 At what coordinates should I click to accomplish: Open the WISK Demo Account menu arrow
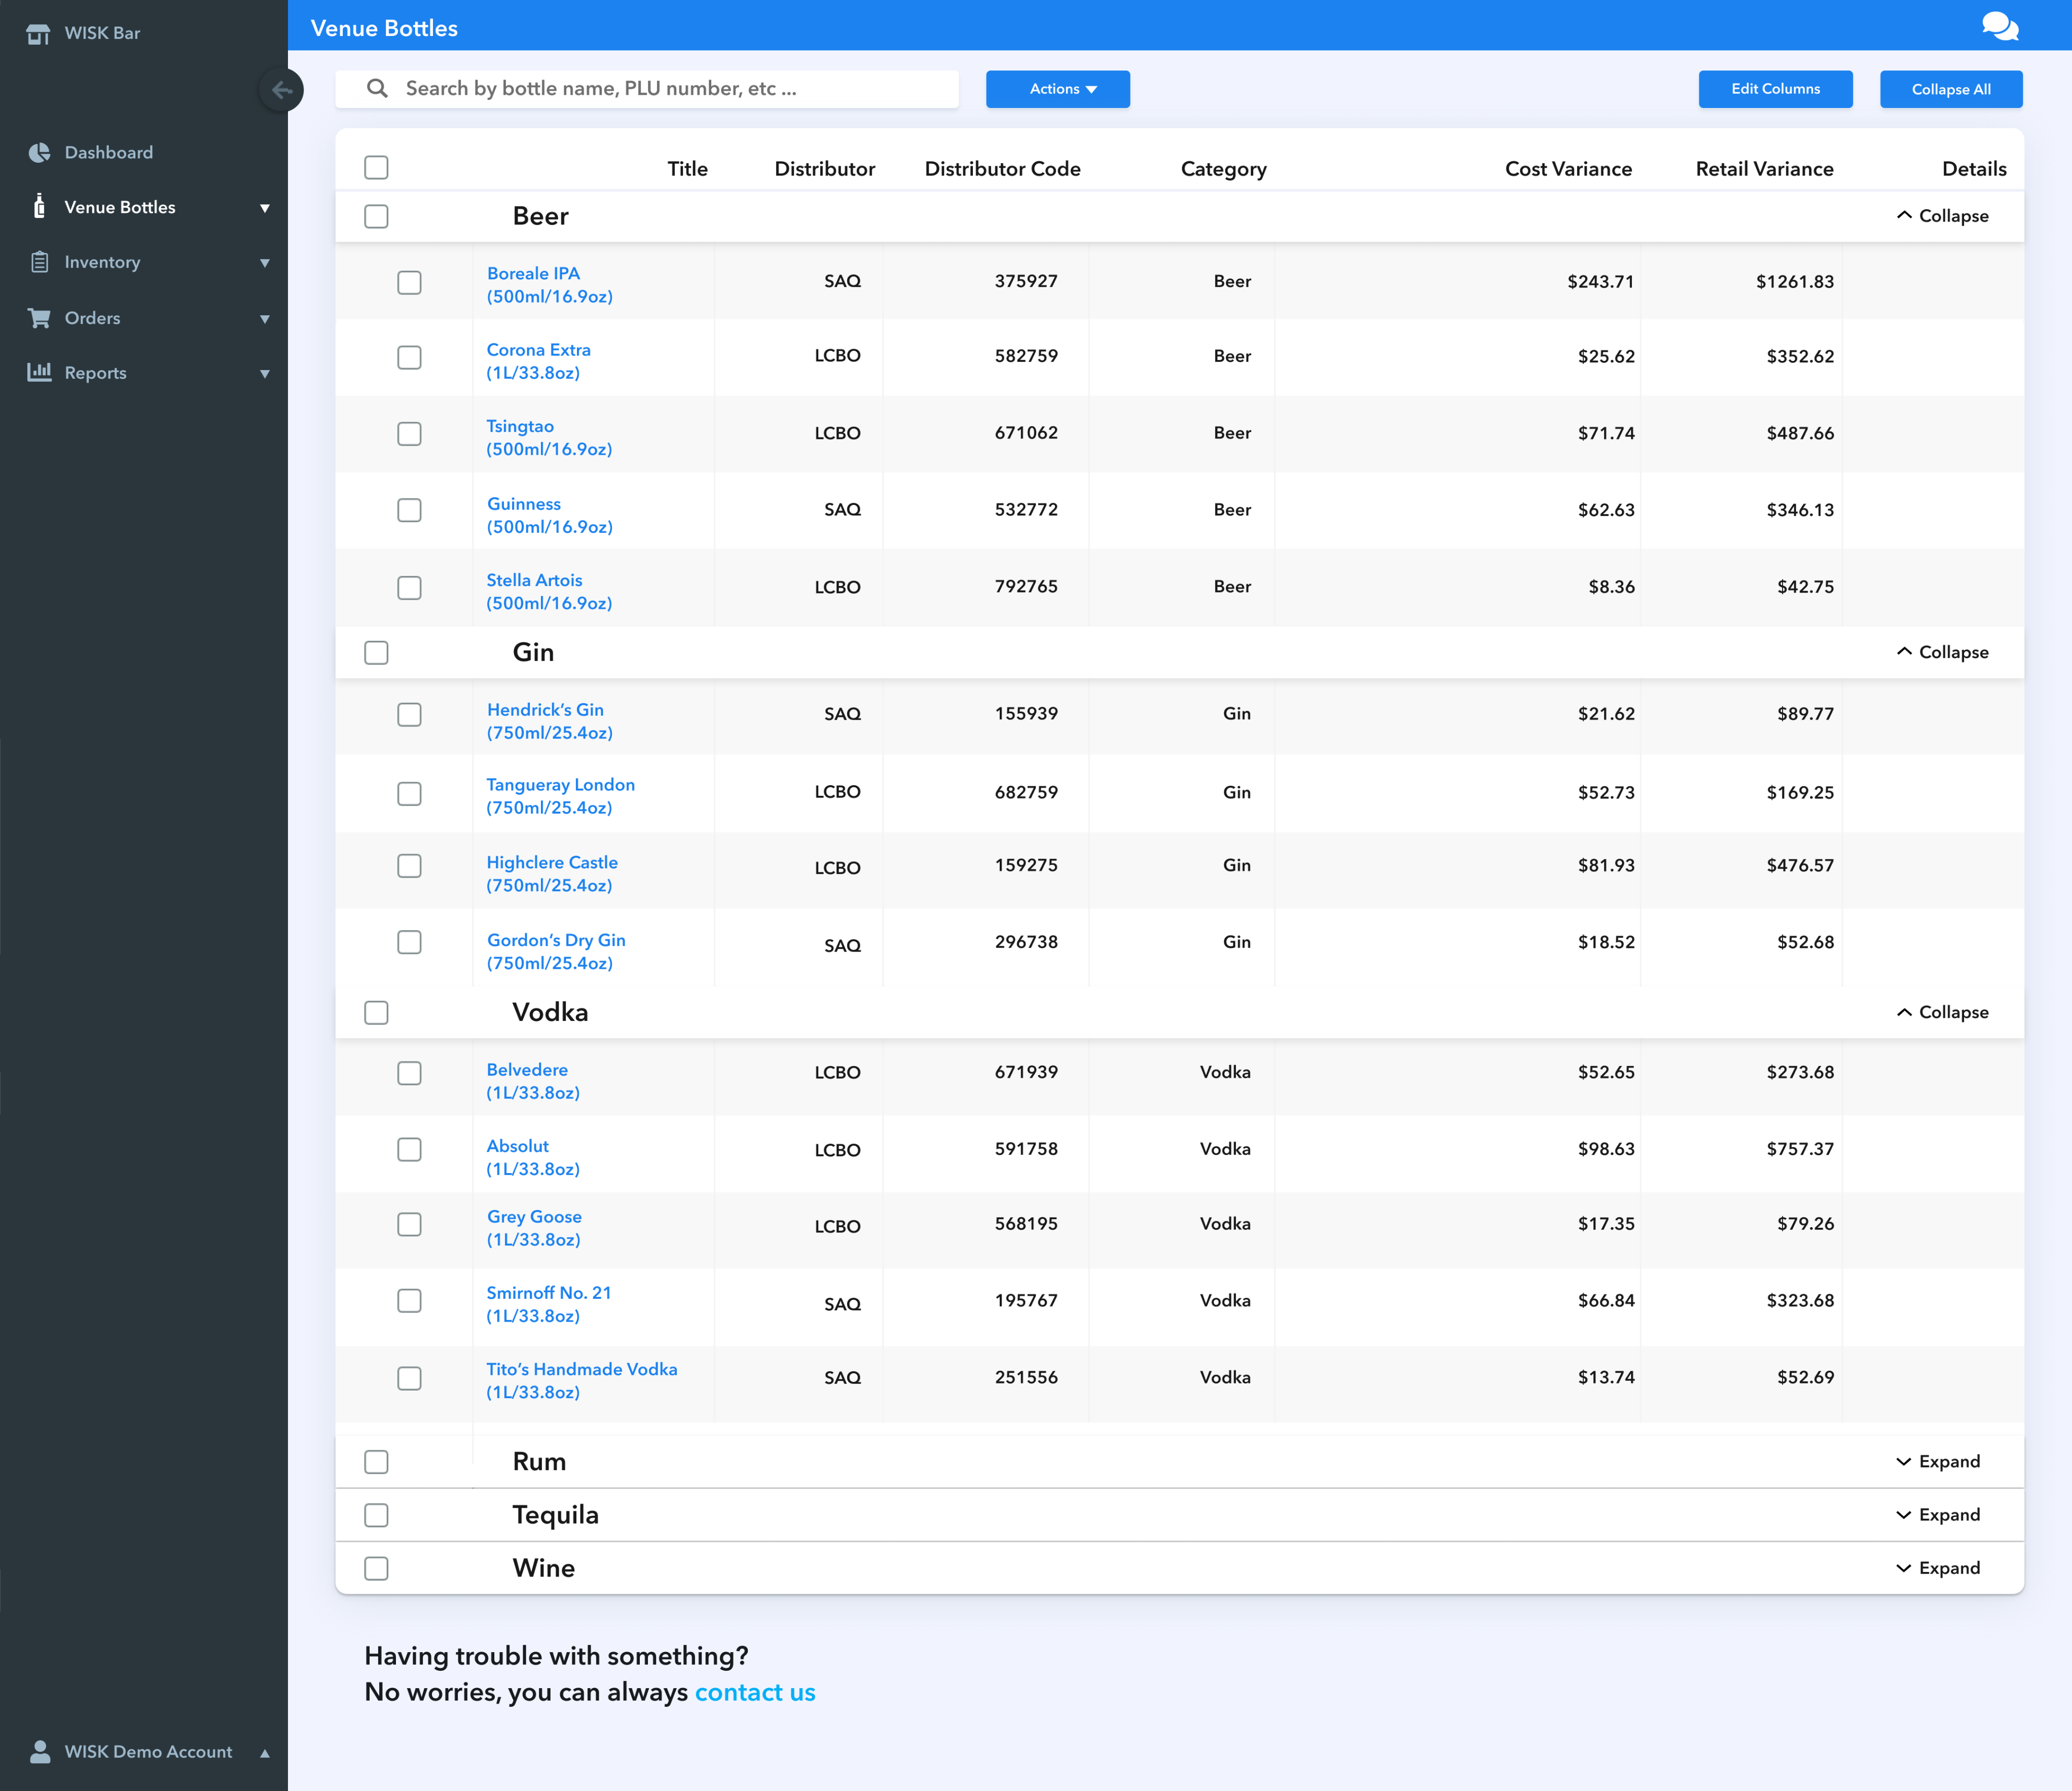point(265,1753)
